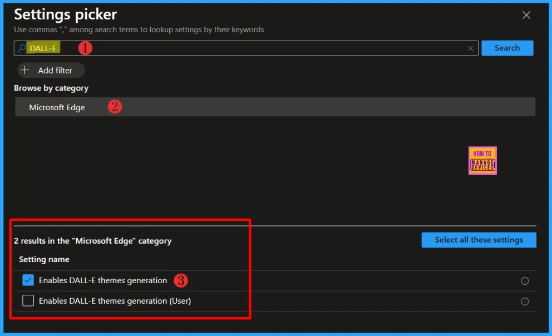
Task: Select the 2 results in Microsoft Edge text
Action: (92, 241)
